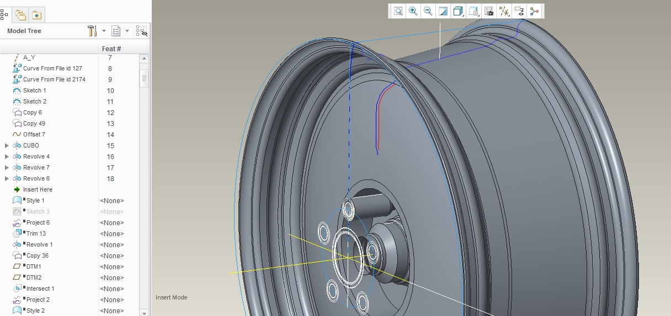Image resolution: width=671 pixels, height=316 pixels.
Task: Select the greyed Sketch 3 feature
Action: point(38,211)
